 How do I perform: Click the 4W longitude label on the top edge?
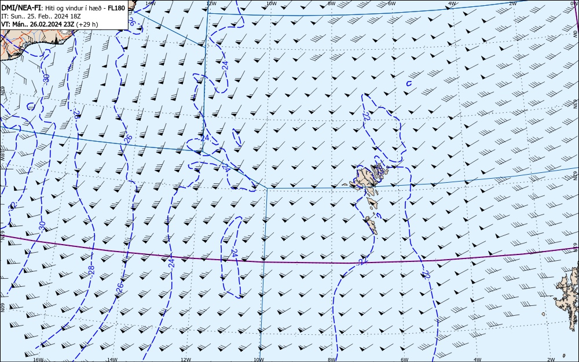click(x=452, y=3)
